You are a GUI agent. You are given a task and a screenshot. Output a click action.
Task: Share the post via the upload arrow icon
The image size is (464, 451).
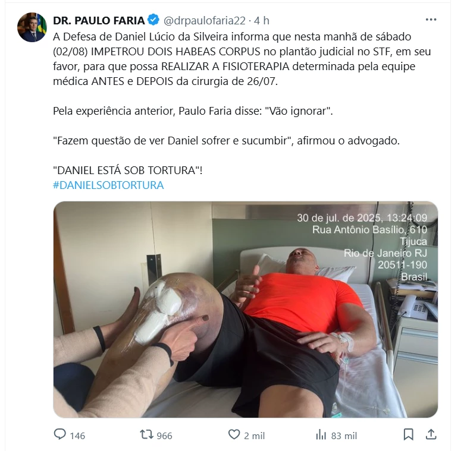431,434
